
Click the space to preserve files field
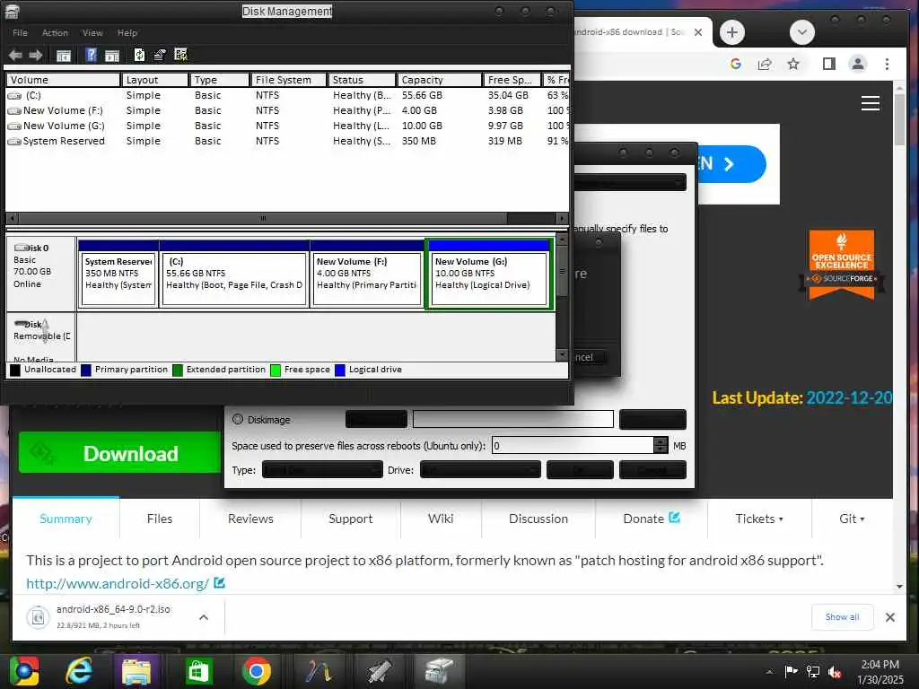[x=573, y=446]
